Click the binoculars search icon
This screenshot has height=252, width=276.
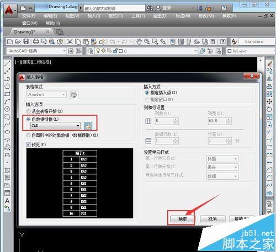click(x=150, y=8)
